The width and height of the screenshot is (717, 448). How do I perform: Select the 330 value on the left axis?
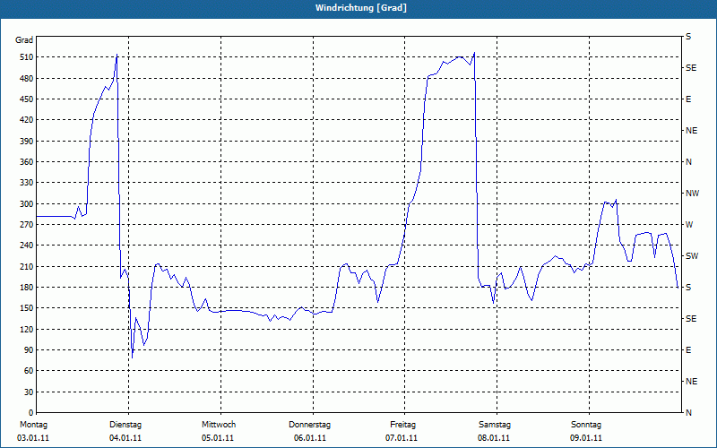pos(26,183)
